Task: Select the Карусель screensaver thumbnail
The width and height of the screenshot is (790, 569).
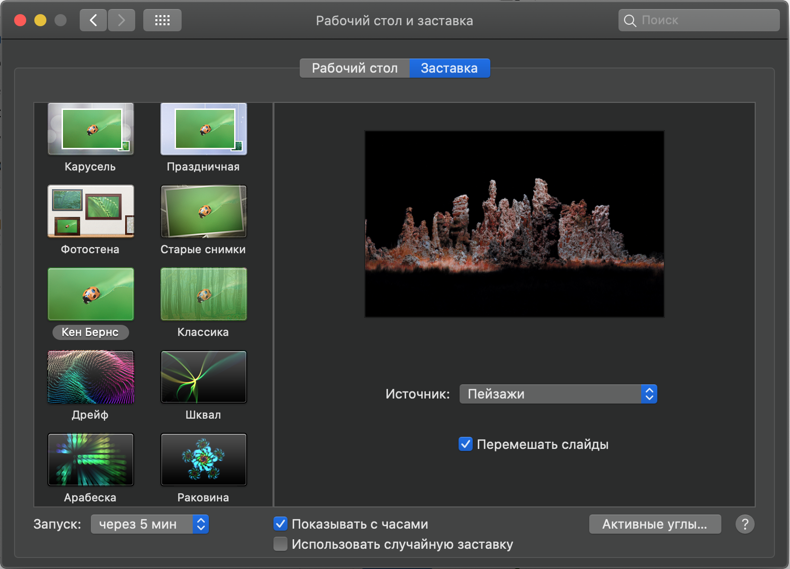Action: click(x=91, y=129)
